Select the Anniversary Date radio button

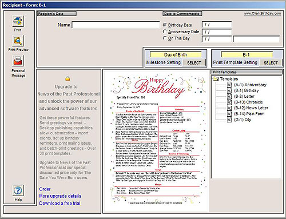[x=165, y=31]
